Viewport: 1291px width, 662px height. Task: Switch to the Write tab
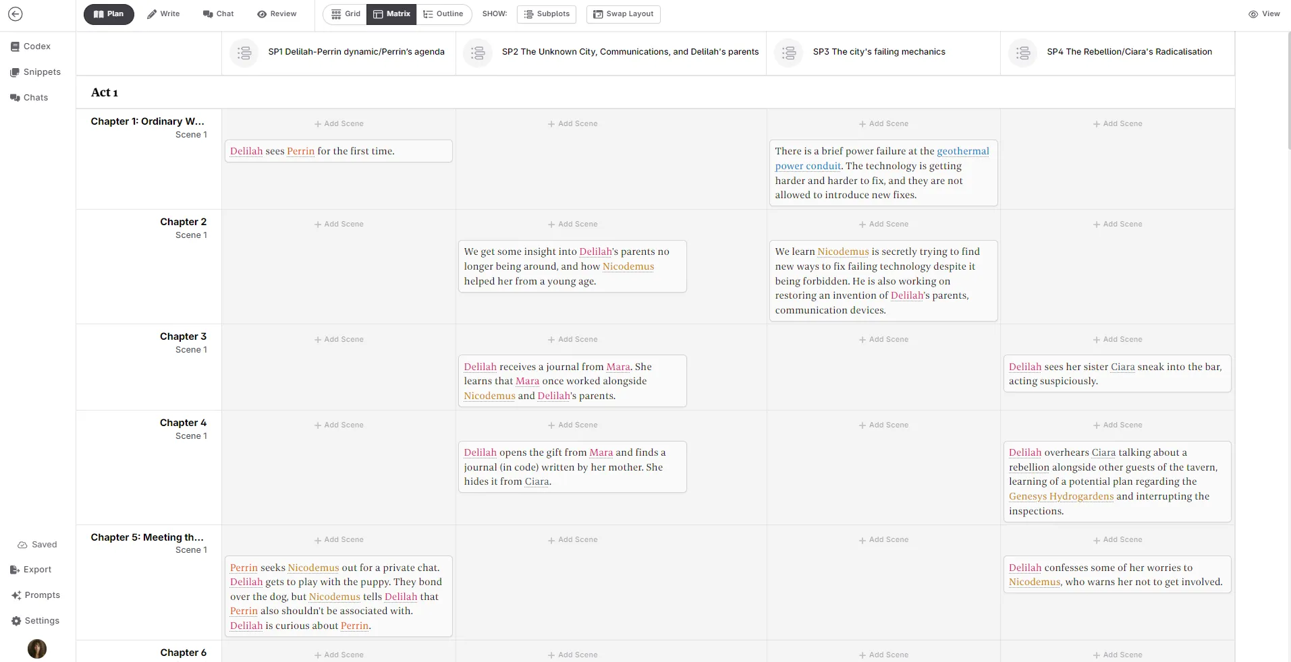click(x=163, y=14)
